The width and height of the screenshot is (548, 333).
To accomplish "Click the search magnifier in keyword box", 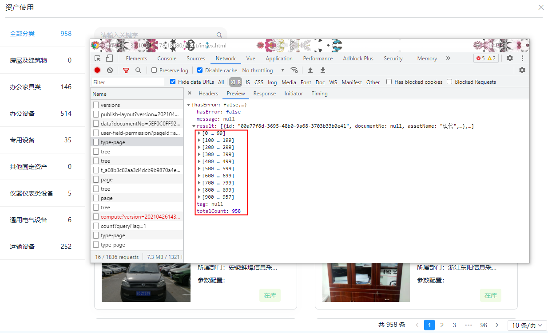I will pos(219,35).
